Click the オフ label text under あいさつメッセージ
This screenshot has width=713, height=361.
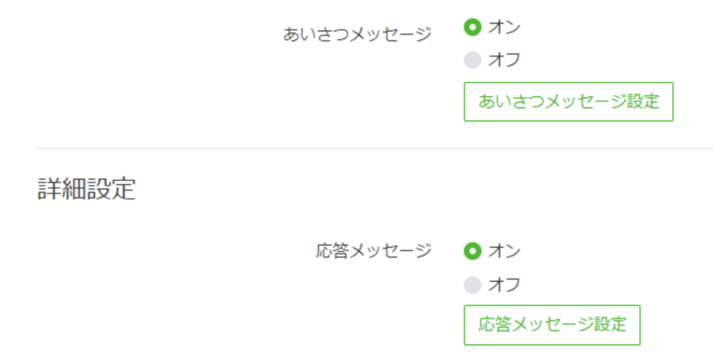pos(504,61)
